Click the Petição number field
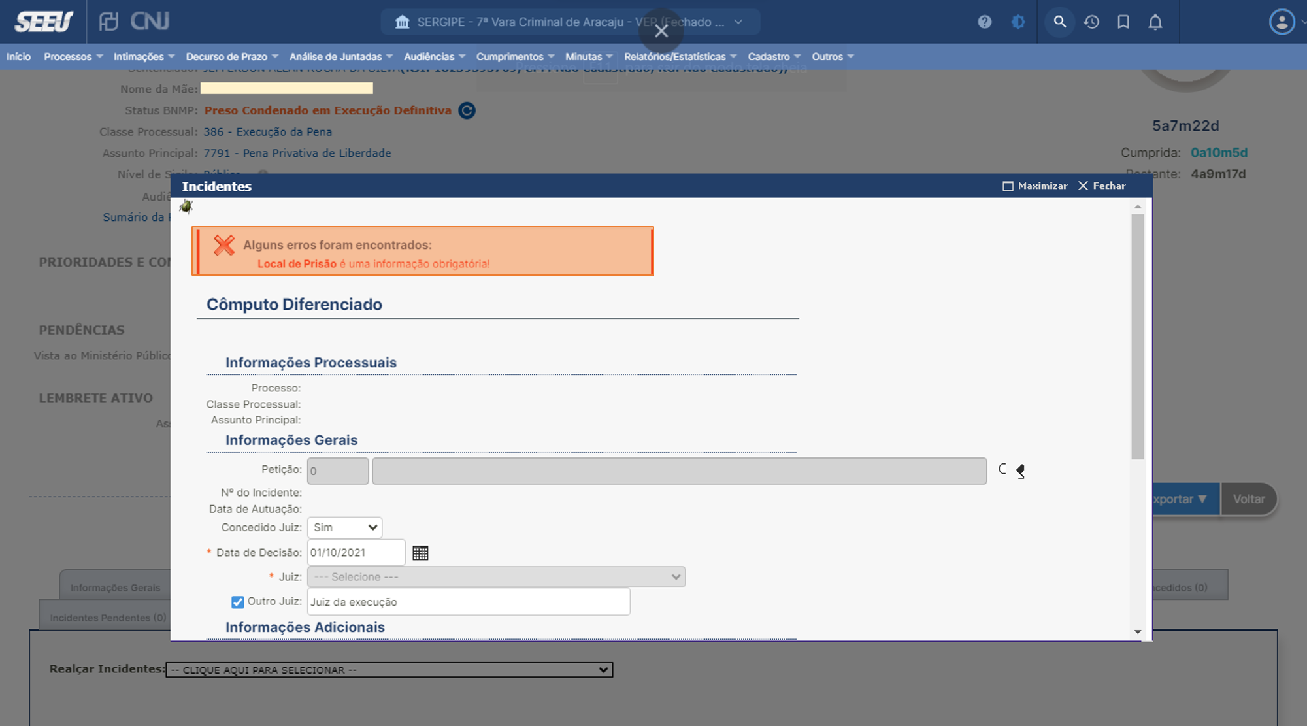Image resolution: width=1307 pixels, height=726 pixels. 338,471
